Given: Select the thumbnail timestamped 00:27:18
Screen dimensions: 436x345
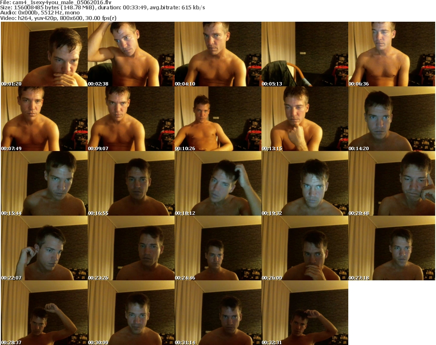Looking at the screenshot, I should 392,248.
